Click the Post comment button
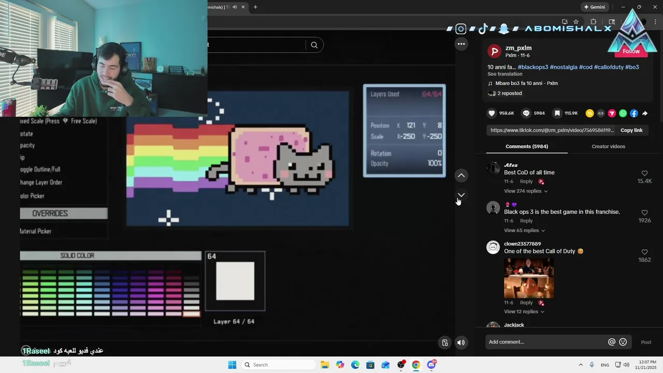The height and width of the screenshot is (373, 663). [646, 342]
